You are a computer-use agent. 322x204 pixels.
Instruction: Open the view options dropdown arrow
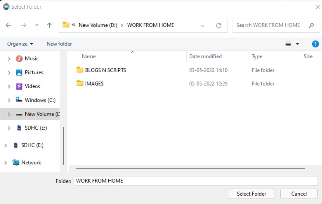tap(297, 44)
